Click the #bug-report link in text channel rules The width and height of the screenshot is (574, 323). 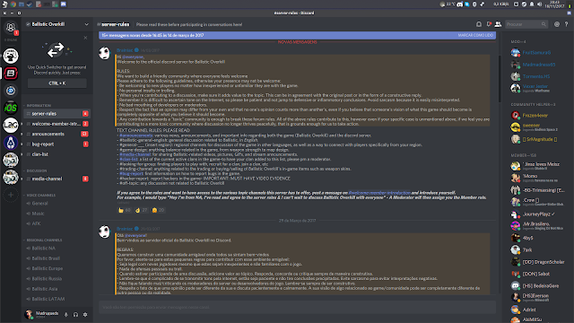[x=131, y=173]
